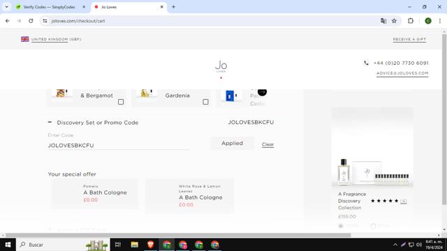Screen dimensions: 447x251
Task: Open the network icon in the system tray
Action: tap(411, 245)
